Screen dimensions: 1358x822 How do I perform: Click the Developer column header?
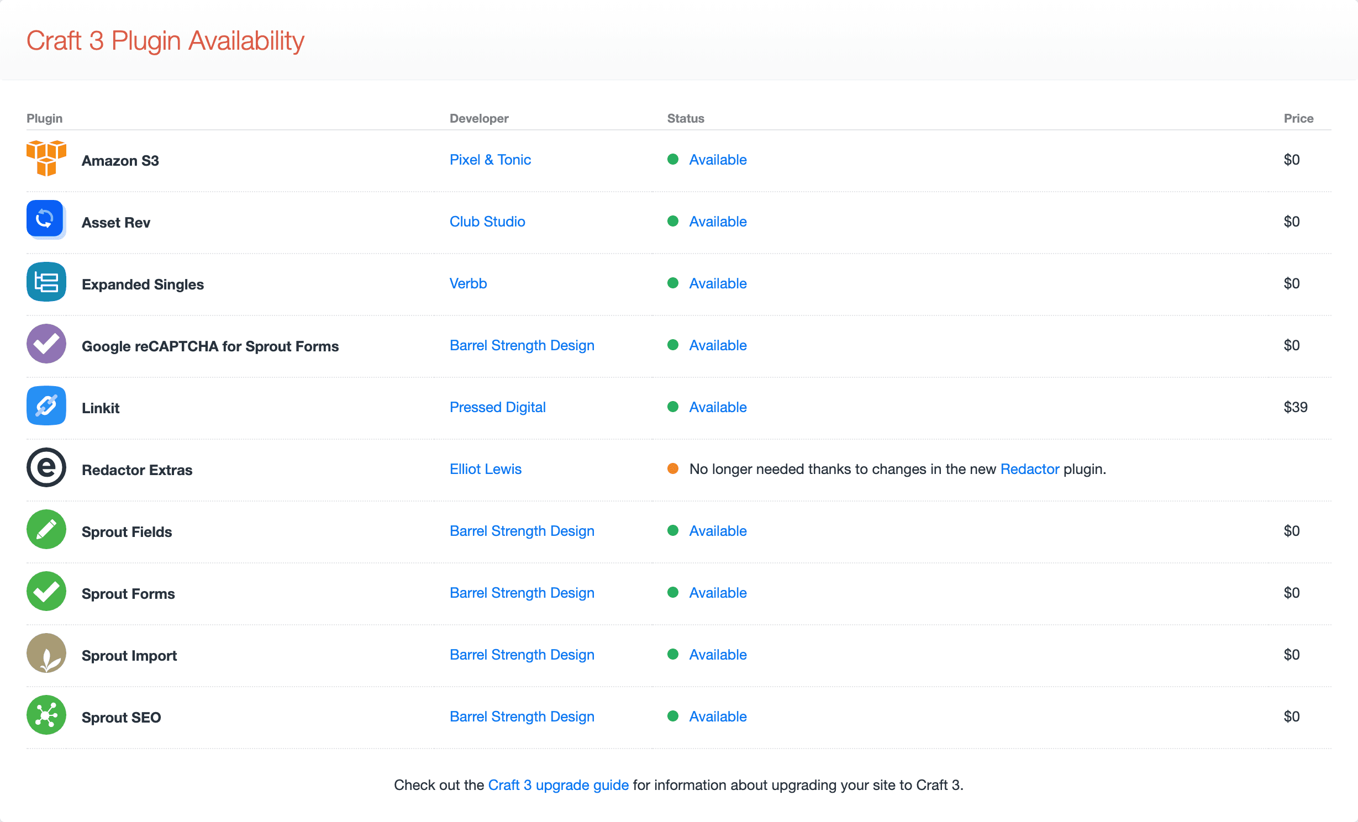coord(479,118)
